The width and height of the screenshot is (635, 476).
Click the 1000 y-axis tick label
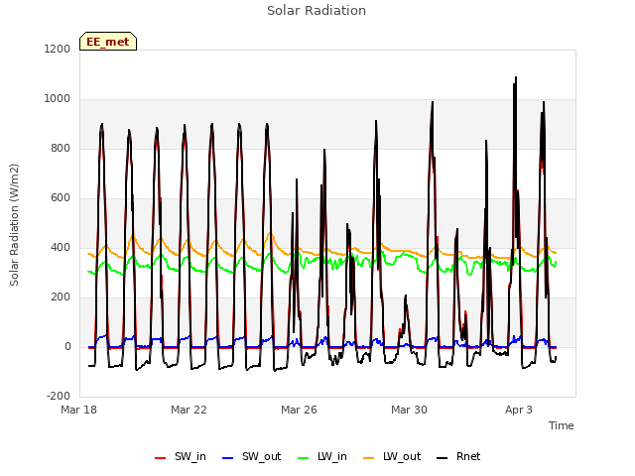[58, 99]
